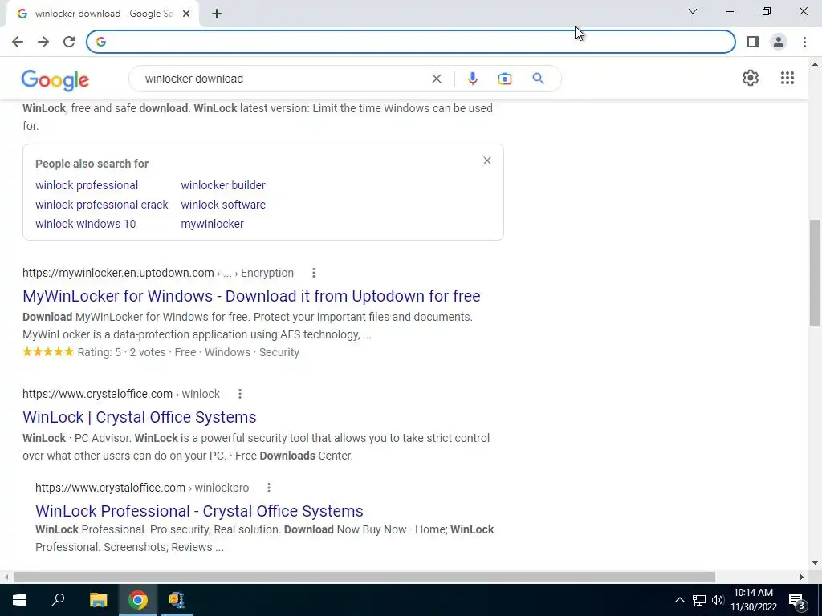
Task: Clear the search box text
Action: (x=436, y=79)
